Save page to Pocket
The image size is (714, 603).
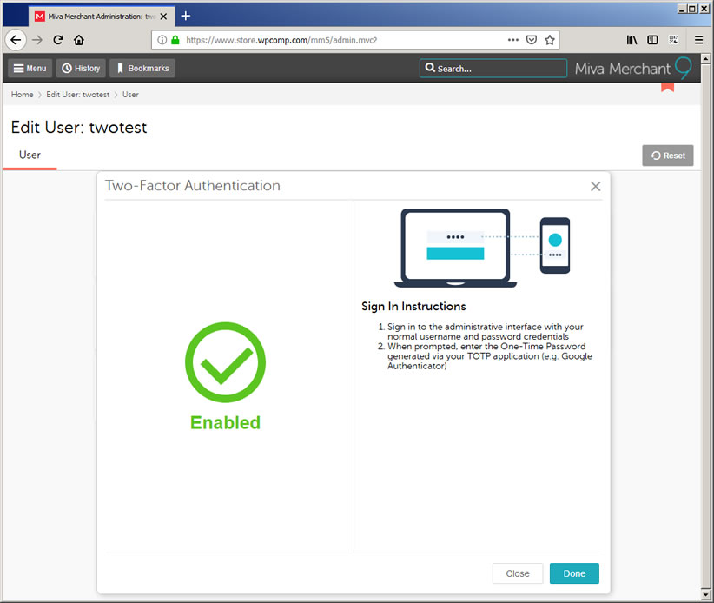(532, 40)
